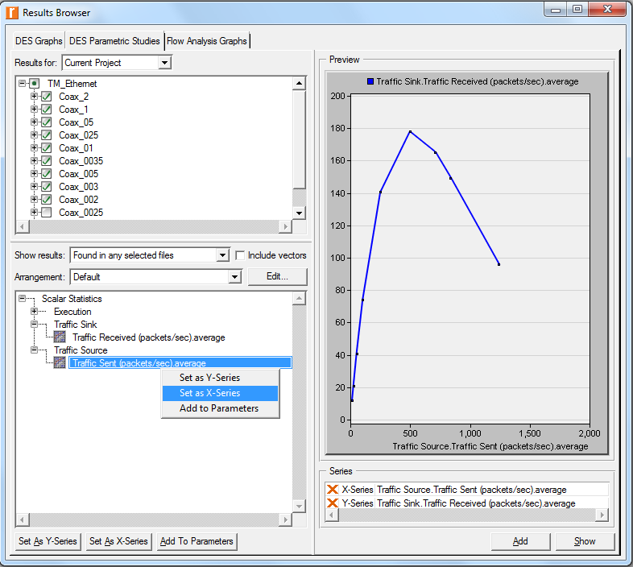Viewport: 633px width, 567px height.
Task: Click the x-axis label Traffic Source.Traffic Sent
Action: [490, 446]
